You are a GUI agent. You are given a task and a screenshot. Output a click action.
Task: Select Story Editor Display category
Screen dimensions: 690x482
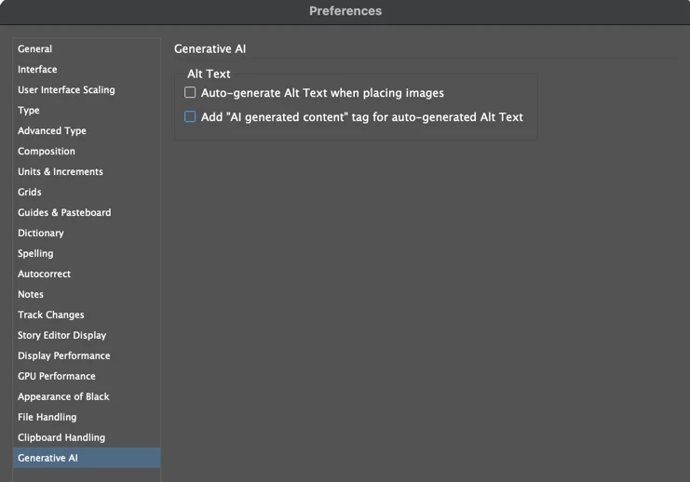click(x=61, y=336)
